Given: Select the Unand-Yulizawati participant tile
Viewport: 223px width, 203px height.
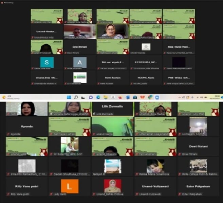Looking at the screenshot, I should (155, 186).
